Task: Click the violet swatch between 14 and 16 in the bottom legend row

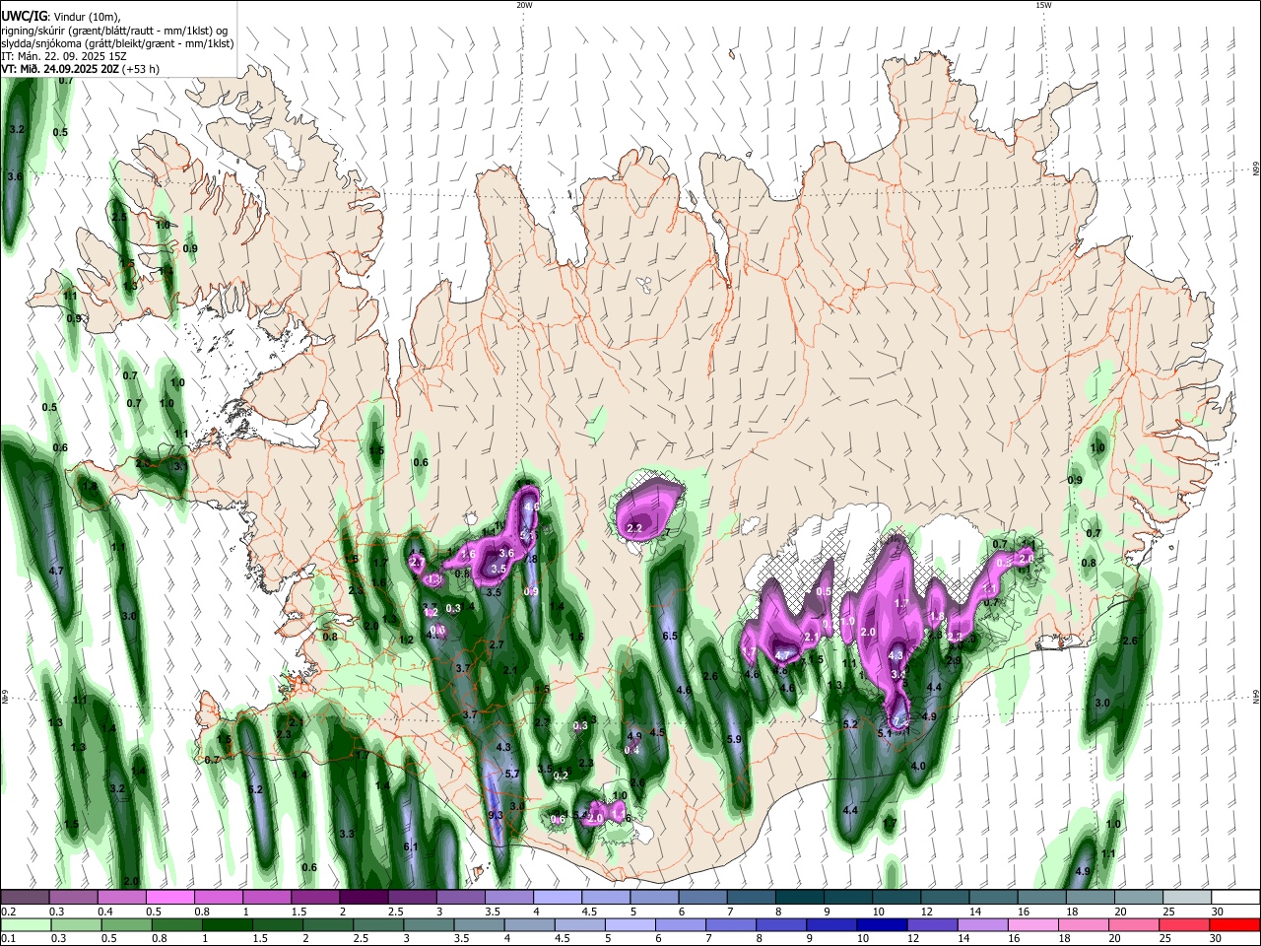Action: pos(982,925)
